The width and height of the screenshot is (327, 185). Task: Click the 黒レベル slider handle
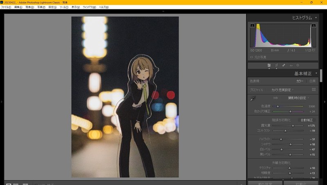290,155
